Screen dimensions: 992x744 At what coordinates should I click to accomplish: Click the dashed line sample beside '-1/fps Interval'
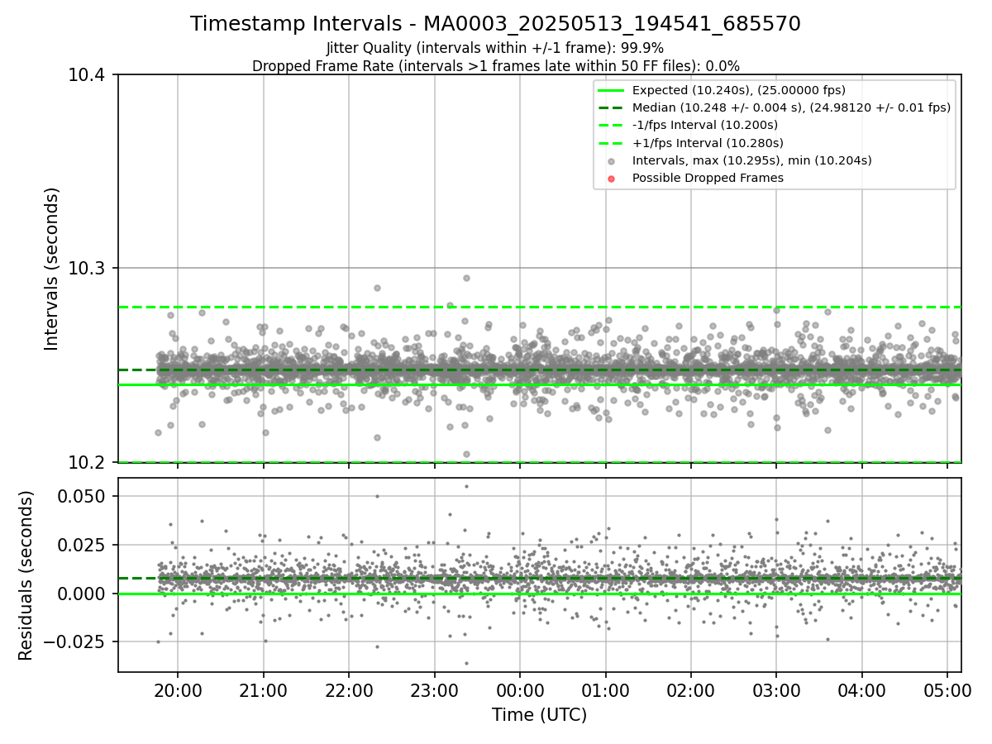pos(611,126)
